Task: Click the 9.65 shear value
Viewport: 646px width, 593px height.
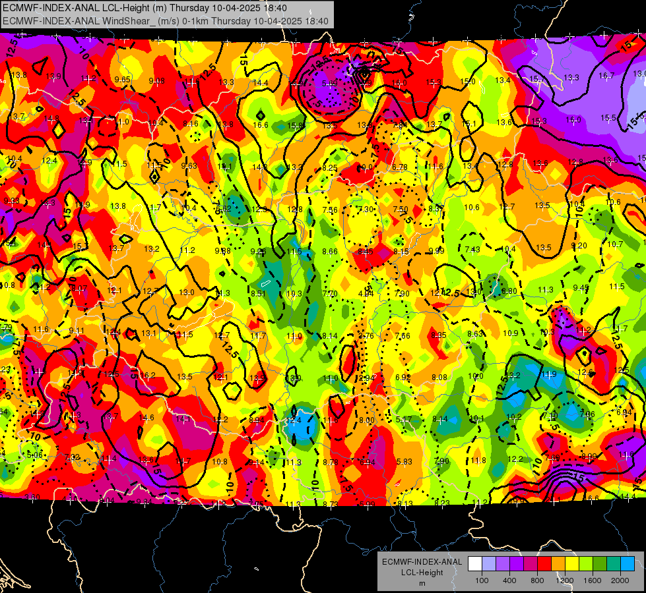Action: (122, 80)
